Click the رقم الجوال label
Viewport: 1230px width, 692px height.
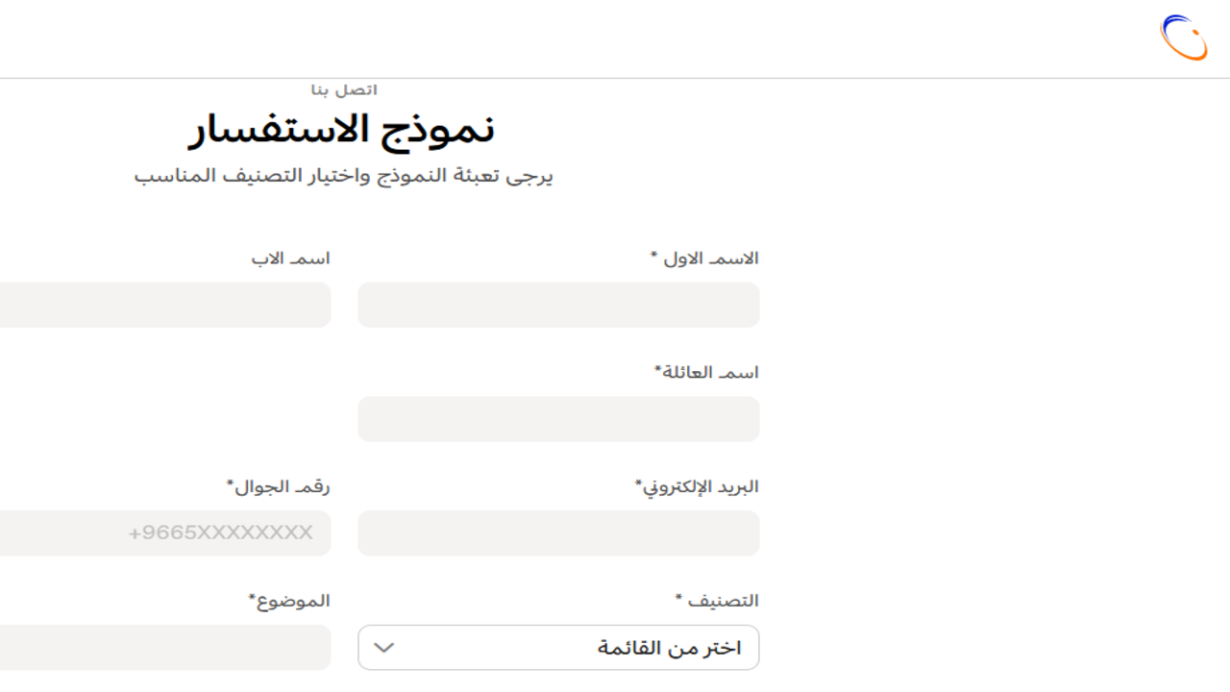pos(278,487)
